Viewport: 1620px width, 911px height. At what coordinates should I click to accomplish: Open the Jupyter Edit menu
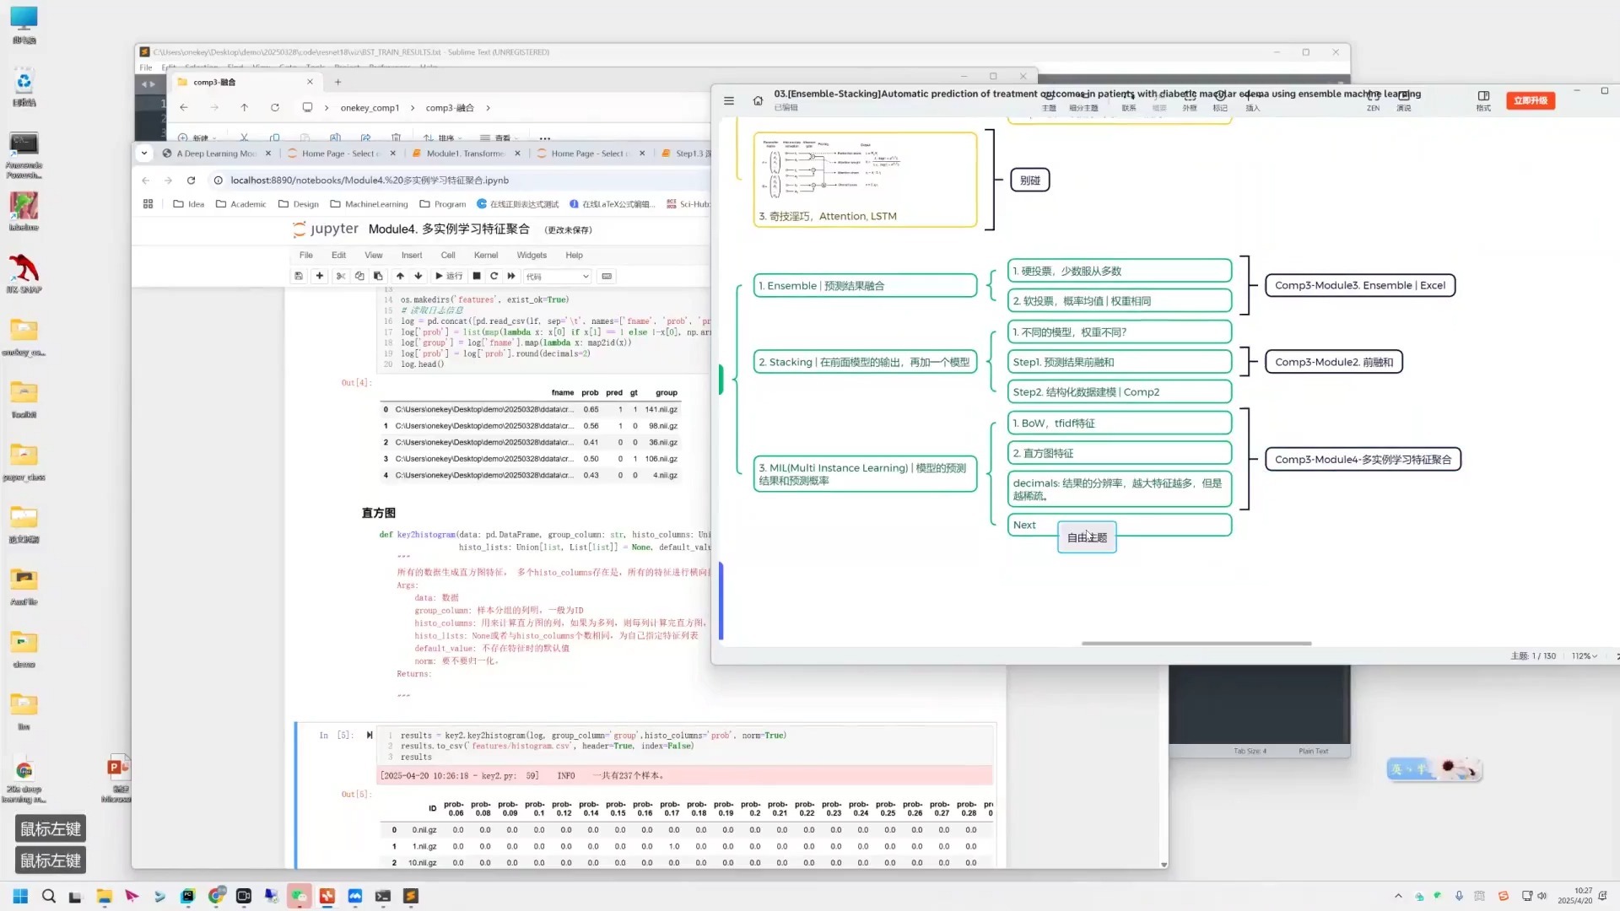[338, 255]
